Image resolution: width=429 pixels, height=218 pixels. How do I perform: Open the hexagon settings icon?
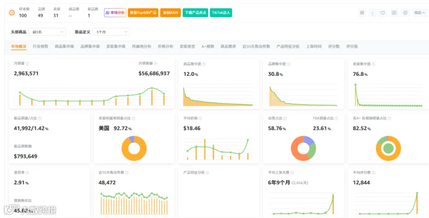click(405, 13)
